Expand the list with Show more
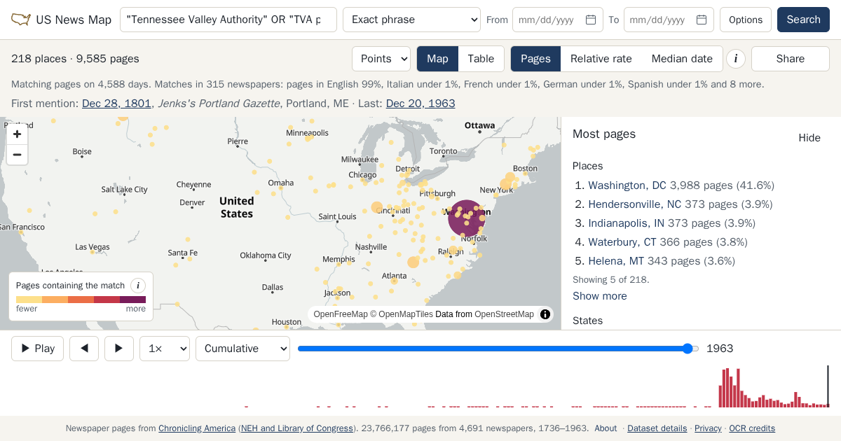 [x=600, y=296]
